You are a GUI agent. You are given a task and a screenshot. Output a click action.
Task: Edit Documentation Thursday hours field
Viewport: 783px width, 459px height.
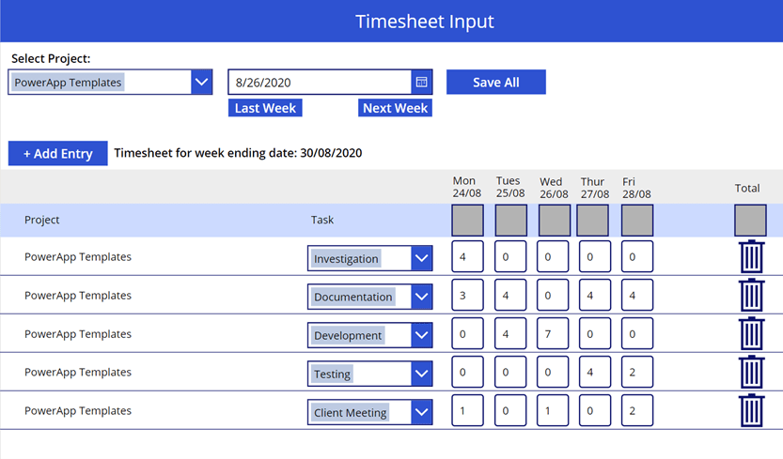(595, 295)
